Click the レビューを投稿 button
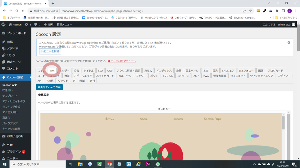The width and height of the screenshot is (300, 168). point(50,51)
